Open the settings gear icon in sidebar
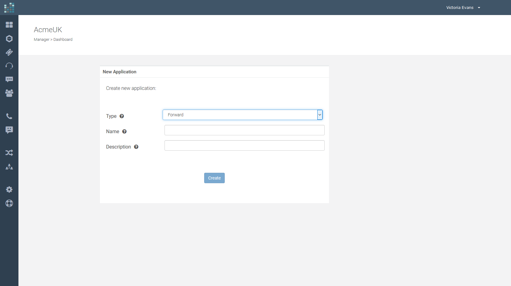The height and width of the screenshot is (286, 511). (9, 190)
